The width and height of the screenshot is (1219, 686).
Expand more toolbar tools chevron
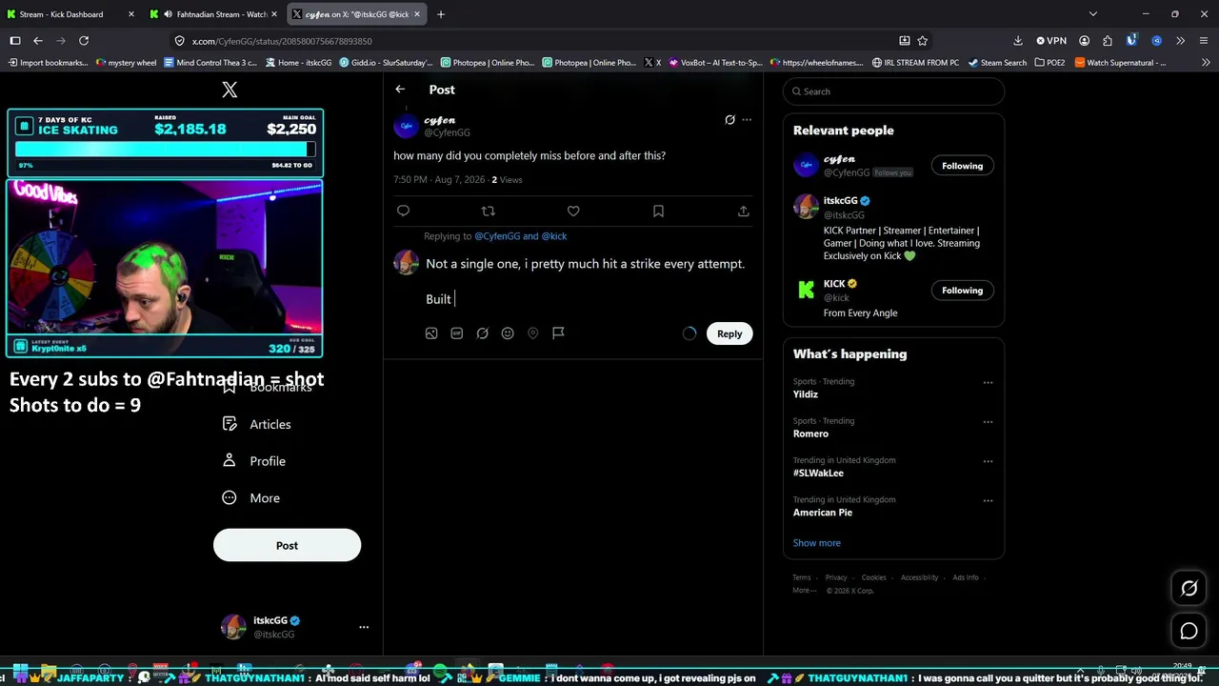1180,41
